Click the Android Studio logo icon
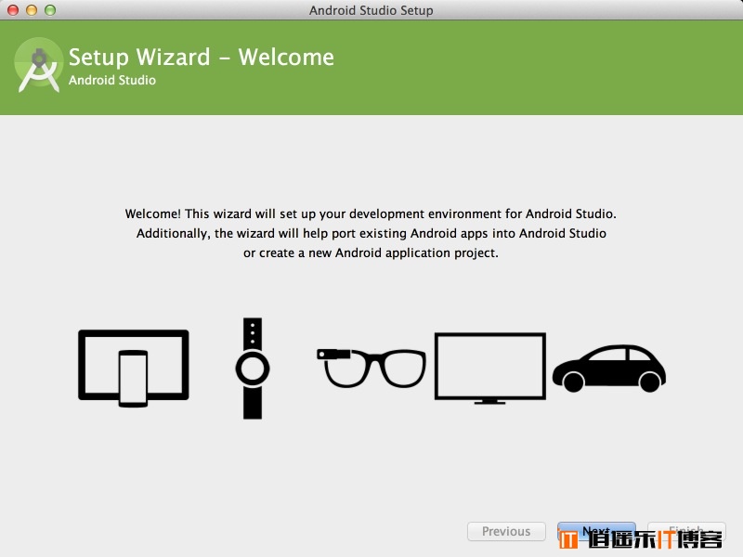The height and width of the screenshot is (557, 743). coord(39,65)
